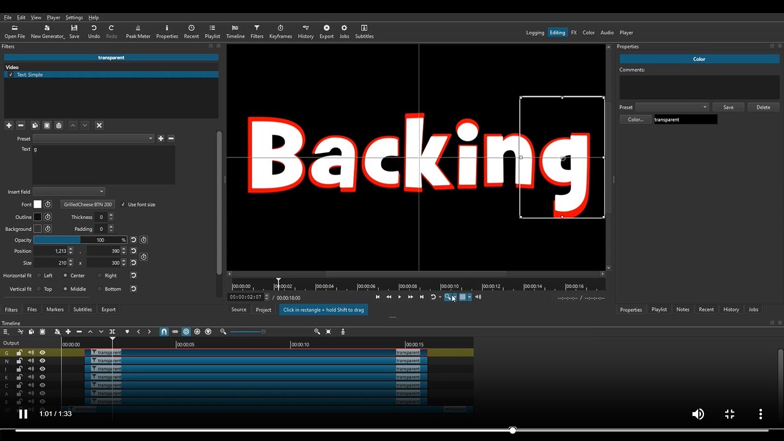This screenshot has height=441, width=784.
Task: Expand the timeline menu hamburger
Action: 6,331
